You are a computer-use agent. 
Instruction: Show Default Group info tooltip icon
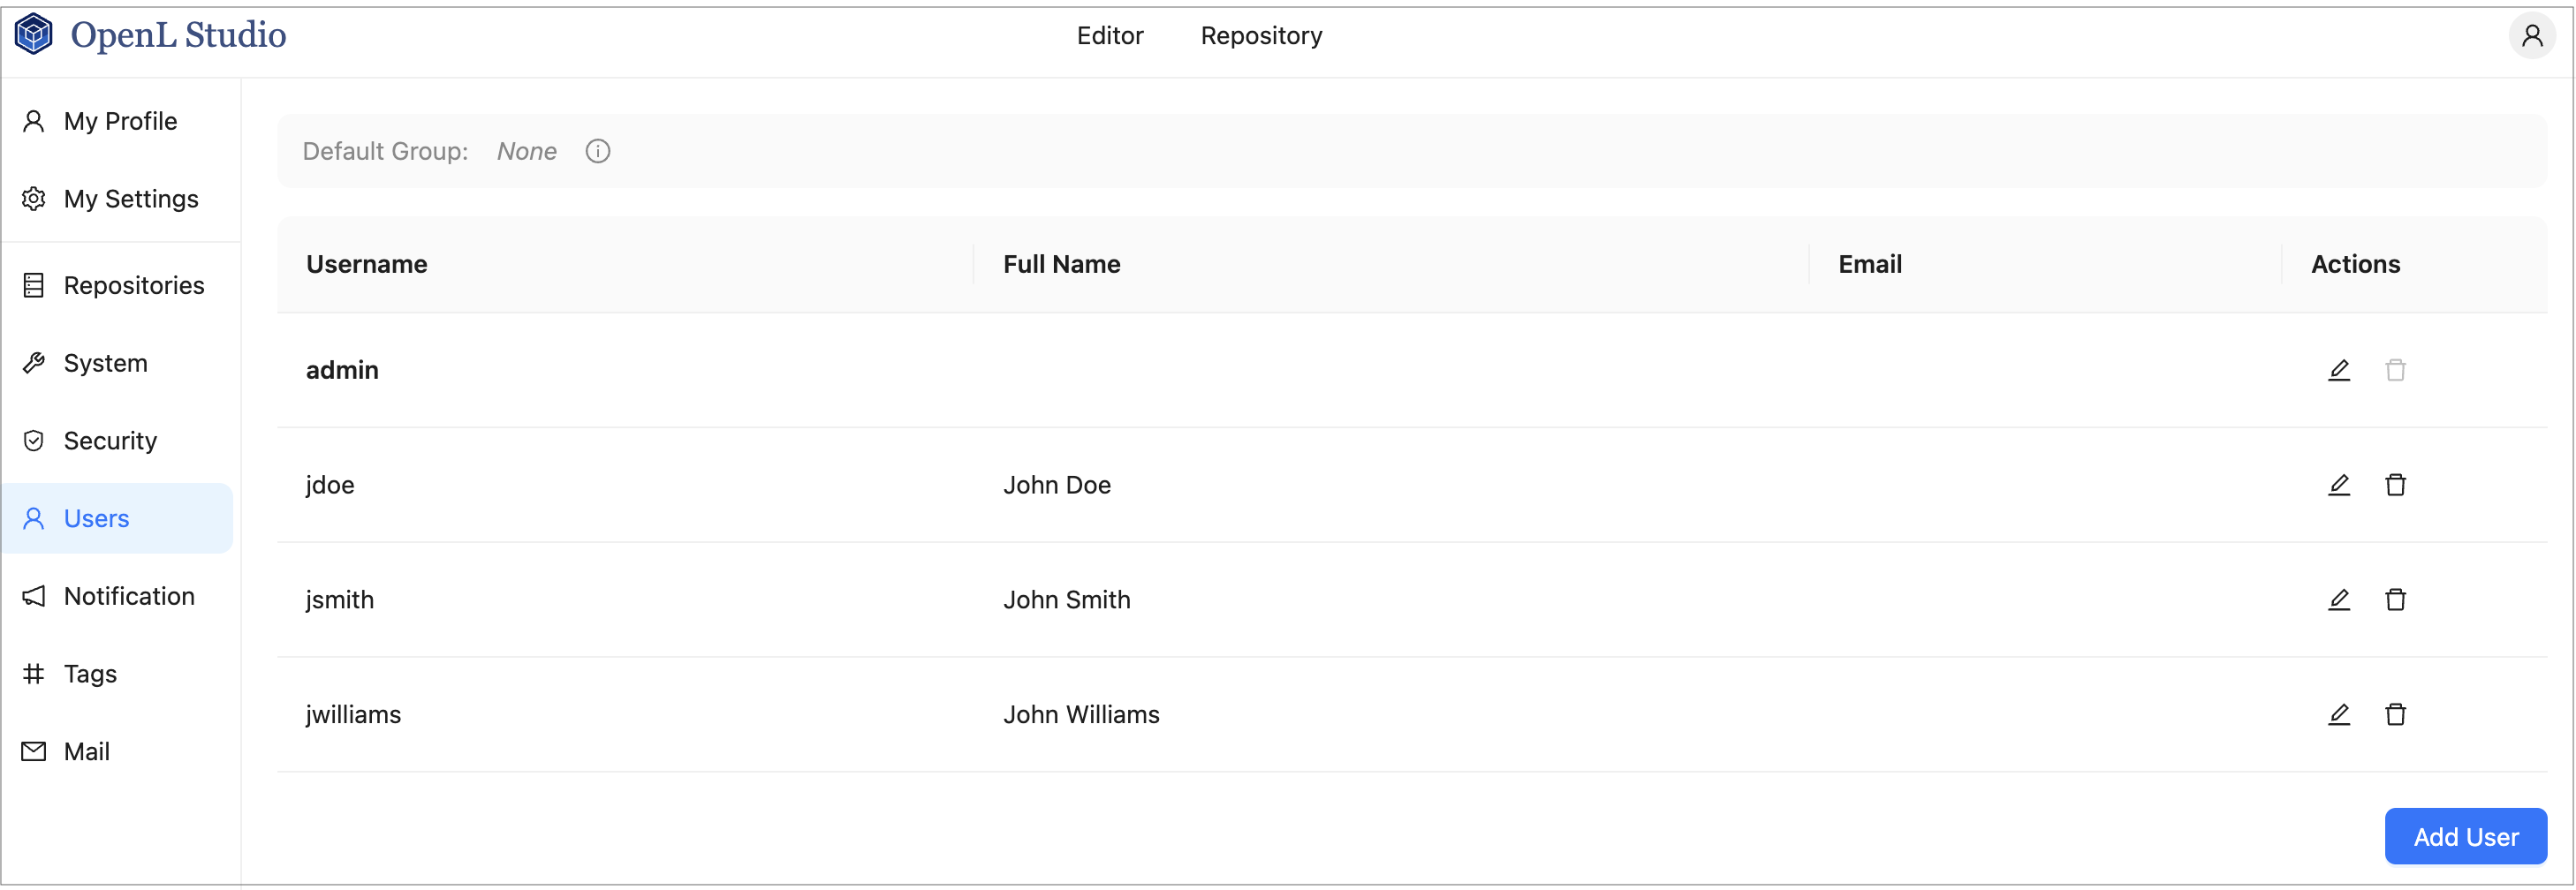(x=598, y=151)
